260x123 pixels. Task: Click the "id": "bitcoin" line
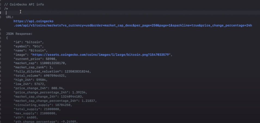[29, 42]
